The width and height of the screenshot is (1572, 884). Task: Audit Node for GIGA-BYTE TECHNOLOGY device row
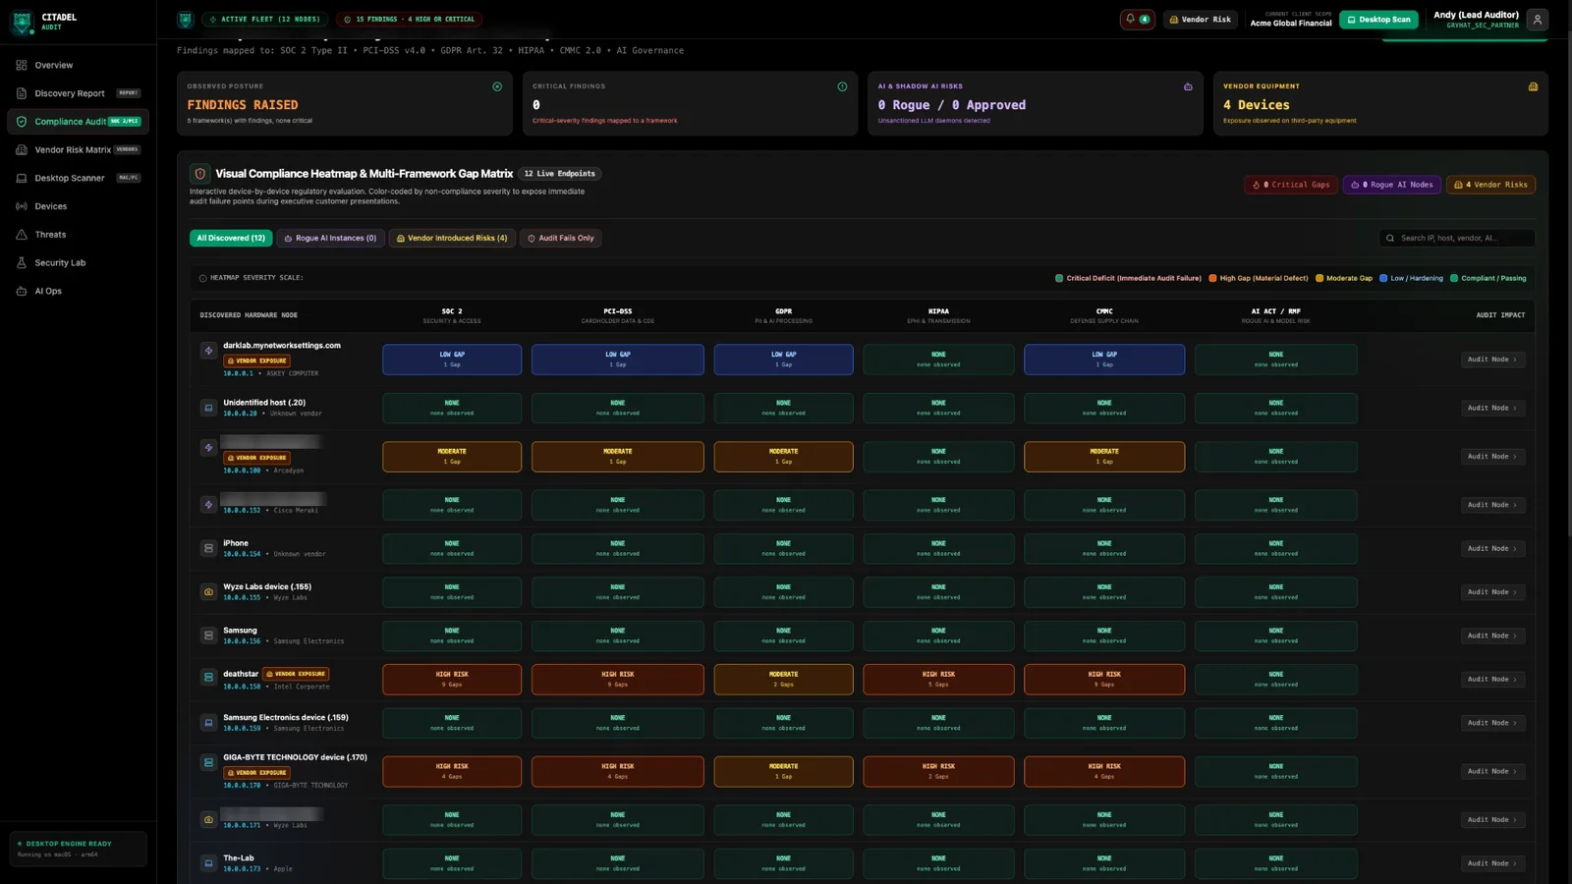1492,772
